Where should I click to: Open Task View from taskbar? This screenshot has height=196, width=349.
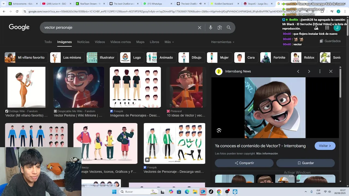tap(163, 192)
